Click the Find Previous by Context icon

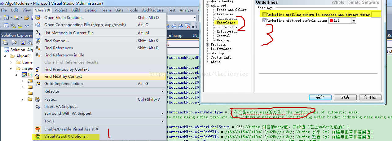[38, 69]
